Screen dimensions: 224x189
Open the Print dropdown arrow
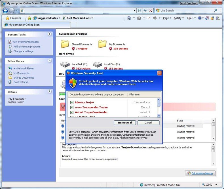pos(159,18)
